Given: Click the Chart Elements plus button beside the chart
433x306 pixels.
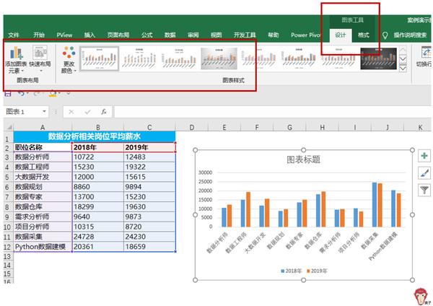Looking at the screenshot, I should click(424, 156).
